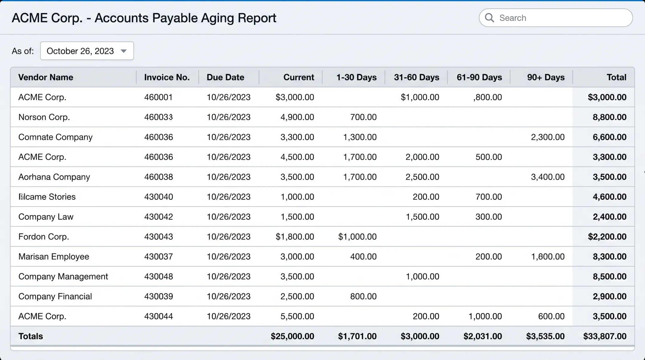Click Totals 90+ days sum $3,535.00
Image resolution: width=645 pixels, height=360 pixels.
[x=545, y=336]
